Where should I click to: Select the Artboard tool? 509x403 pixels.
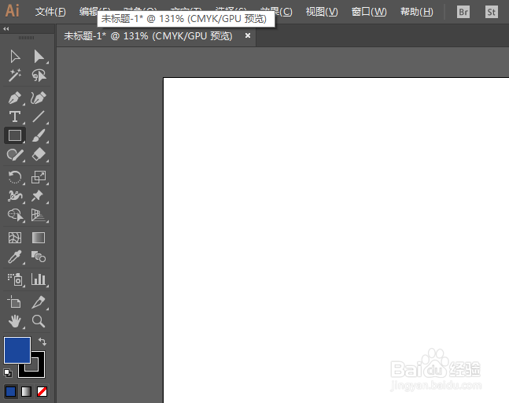click(14, 301)
